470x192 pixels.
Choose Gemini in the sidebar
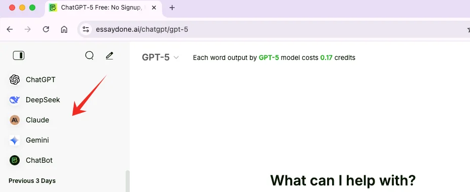(x=37, y=140)
